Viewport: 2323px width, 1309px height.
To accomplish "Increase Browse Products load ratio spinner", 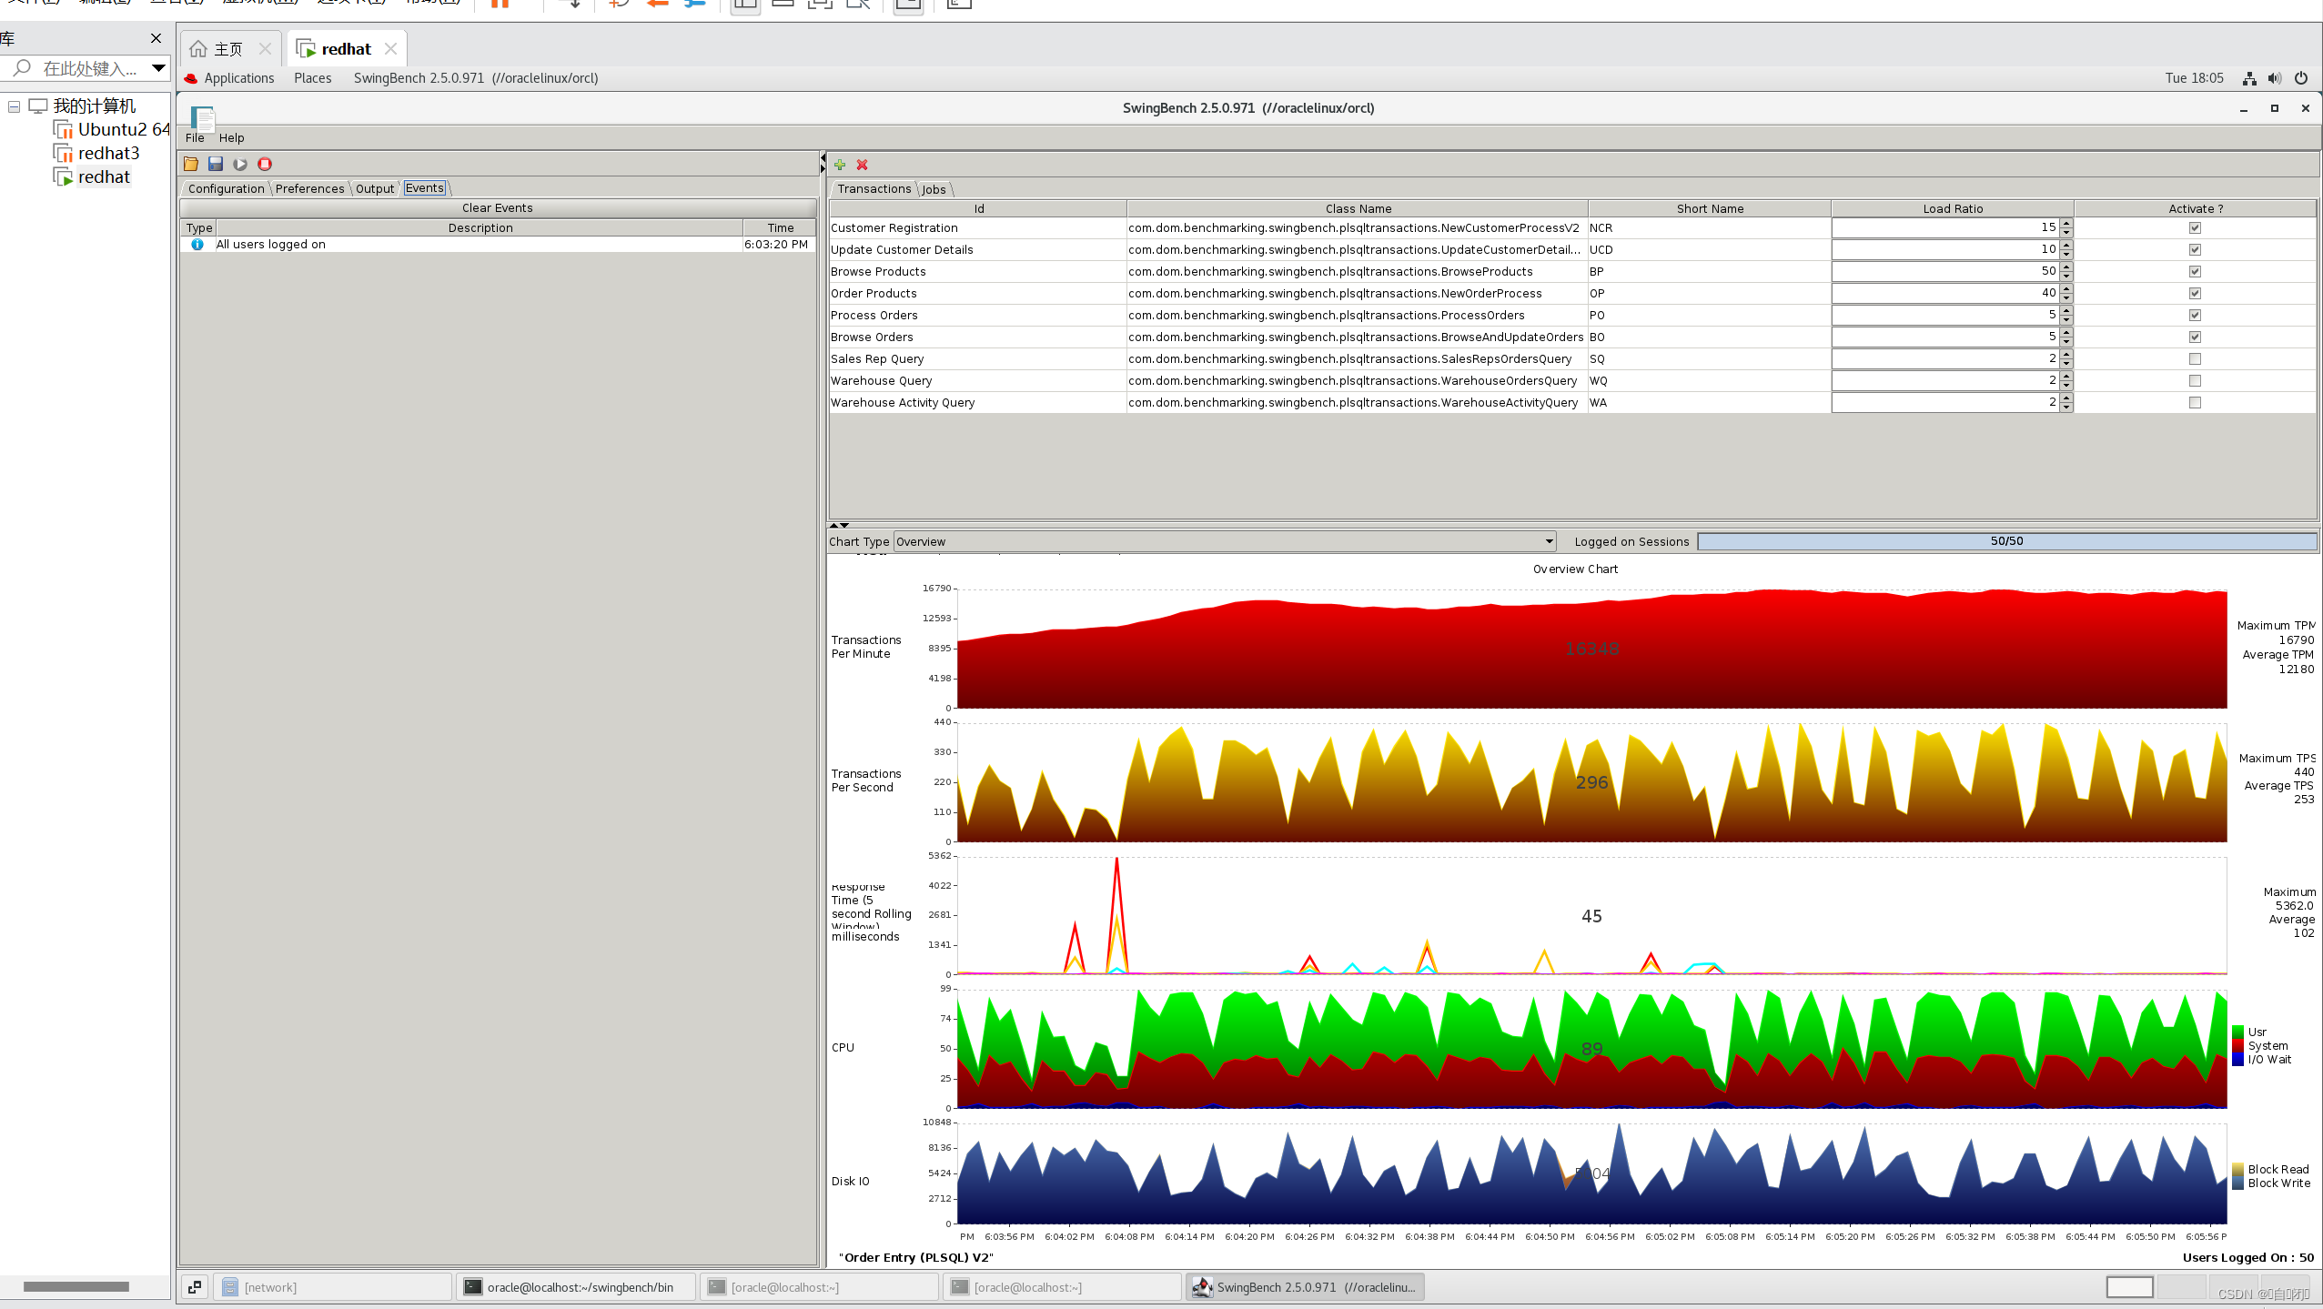I will (2066, 267).
